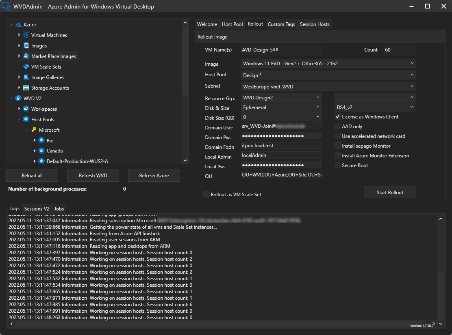This screenshot has width=452, height=335.
Task: Switch to the Host Pool tab
Action: pyautogui.click(x=232, y=24)
